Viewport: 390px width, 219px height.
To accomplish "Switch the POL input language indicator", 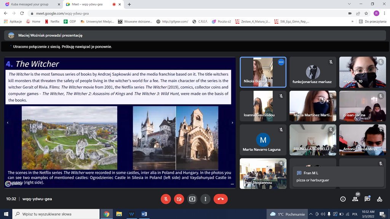I will click(x=355, y=214).
